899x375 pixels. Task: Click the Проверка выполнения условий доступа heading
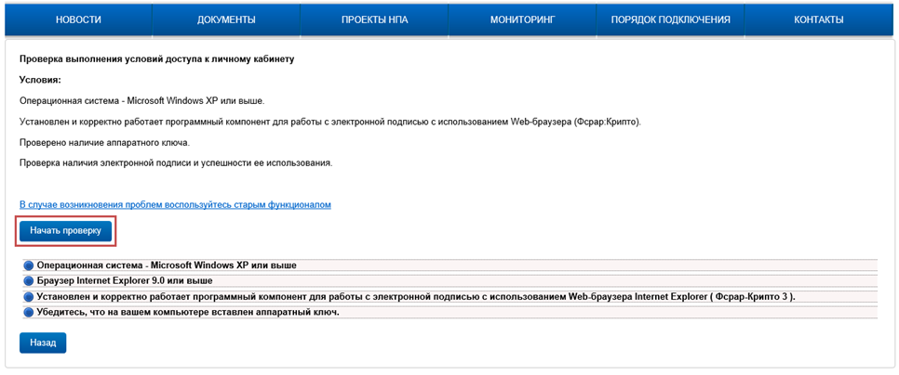pyautogui.click(x=157, y=59)
